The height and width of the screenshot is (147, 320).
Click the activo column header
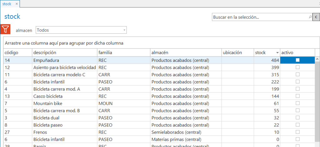(x=297, y=53)
